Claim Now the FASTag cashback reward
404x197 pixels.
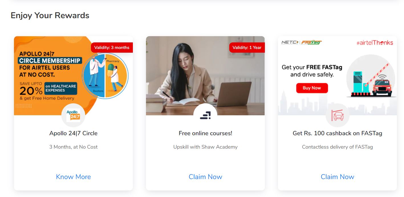(x=337, y=177)
